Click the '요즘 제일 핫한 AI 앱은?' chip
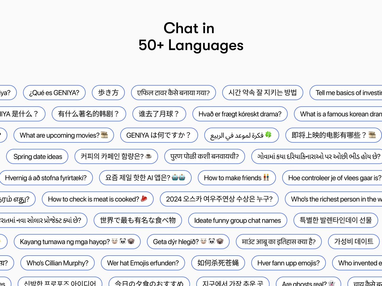The width and height of the screenshot is (382, 286). 145,178
